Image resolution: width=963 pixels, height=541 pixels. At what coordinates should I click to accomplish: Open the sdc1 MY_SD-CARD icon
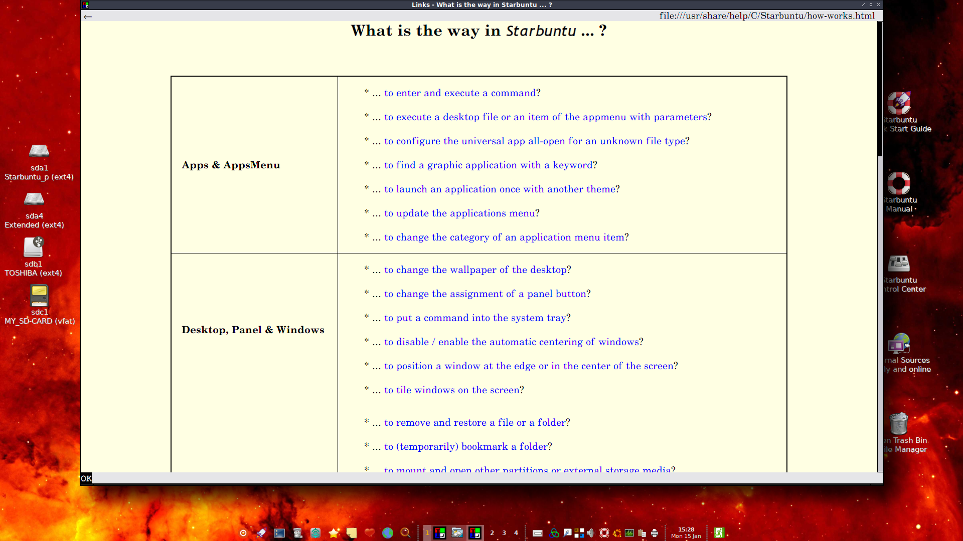click(x=39, y=296)
